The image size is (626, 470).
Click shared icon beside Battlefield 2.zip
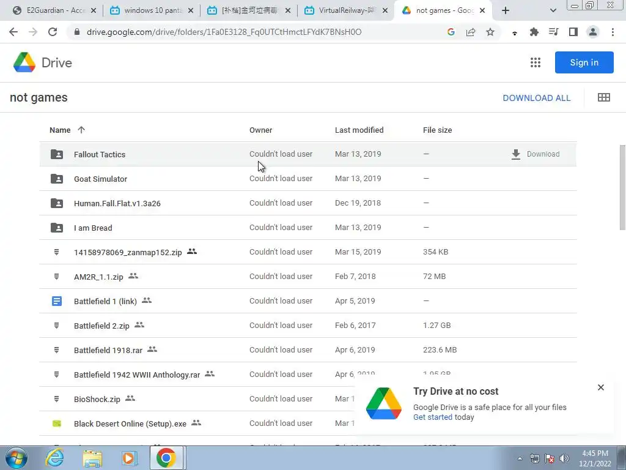(x=139, y=325)
